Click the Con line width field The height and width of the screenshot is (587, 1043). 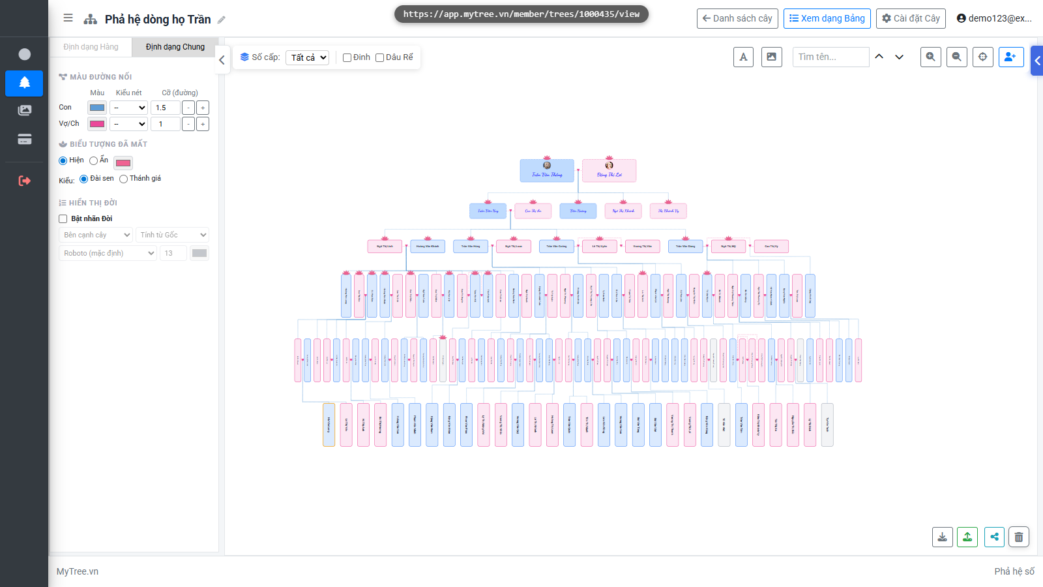[166, 108]
